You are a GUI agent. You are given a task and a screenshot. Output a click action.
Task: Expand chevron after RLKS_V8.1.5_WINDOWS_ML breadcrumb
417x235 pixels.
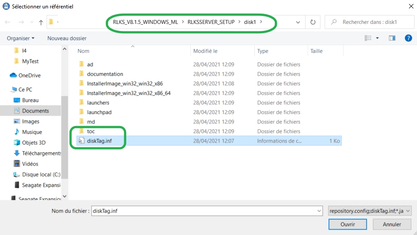click(183, 22)
